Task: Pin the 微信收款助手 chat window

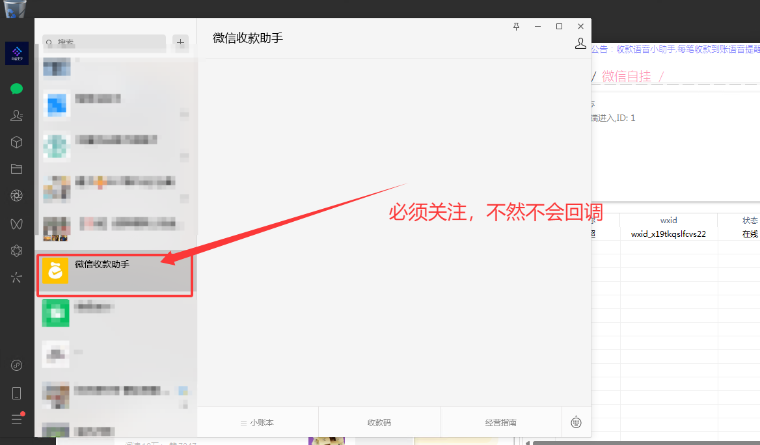Action: point(516,26)
